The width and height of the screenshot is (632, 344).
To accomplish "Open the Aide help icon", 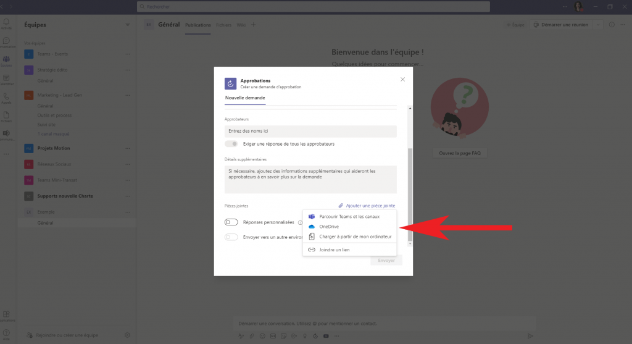I will (x=6, y=334).
